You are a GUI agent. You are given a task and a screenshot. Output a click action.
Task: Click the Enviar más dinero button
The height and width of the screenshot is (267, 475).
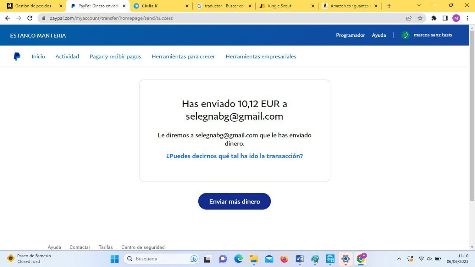click(x=235, y=201)
